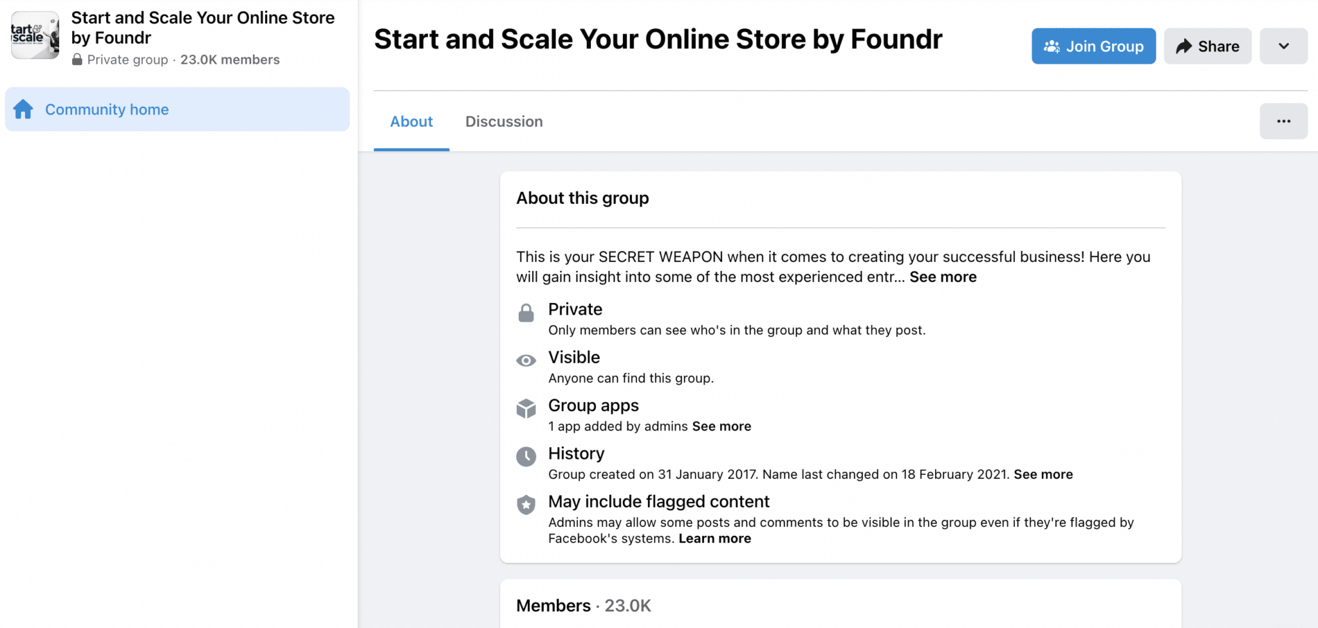Screen dimensions: 1318x628
Task: Click the small lock icon near Private group
Action: pos(77,60)
